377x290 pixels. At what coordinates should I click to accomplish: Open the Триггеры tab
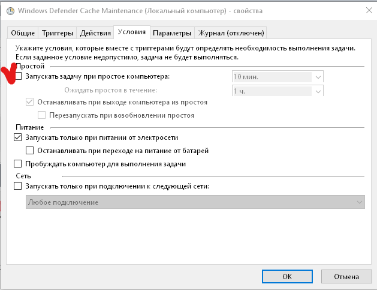[x=58, y=33]
